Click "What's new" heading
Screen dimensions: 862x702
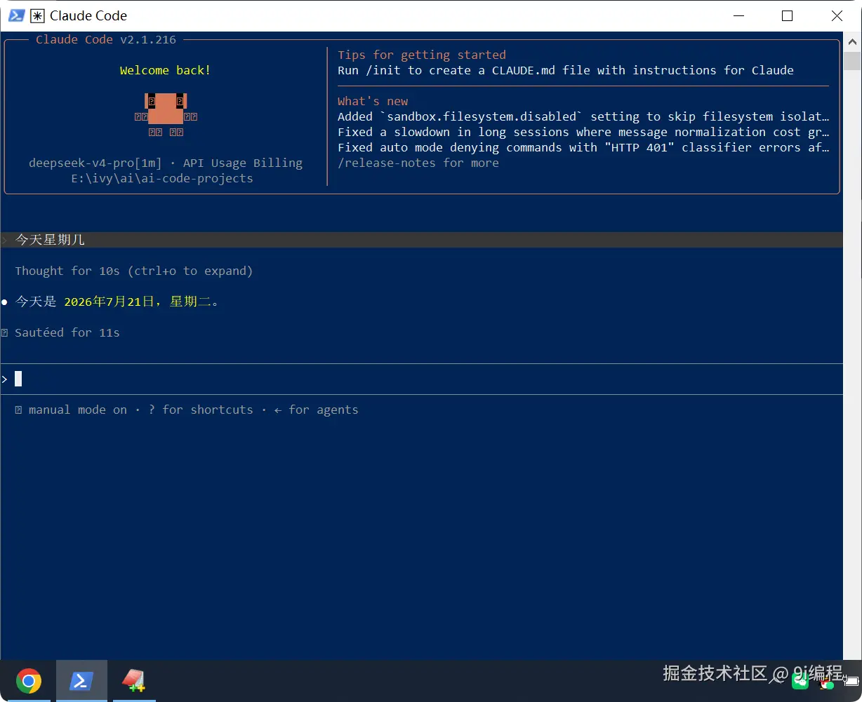click(373, 101)
